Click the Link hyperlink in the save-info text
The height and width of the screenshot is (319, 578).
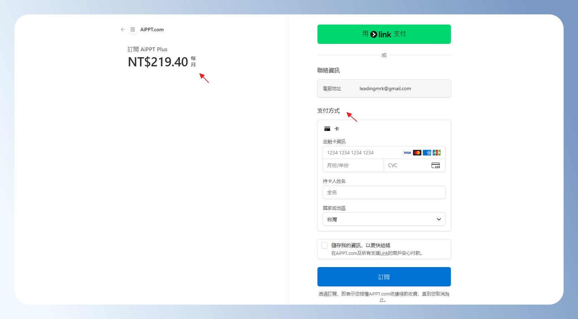click(384, 253)
